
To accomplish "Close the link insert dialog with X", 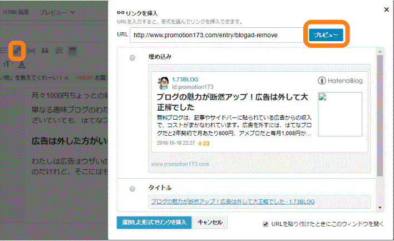I will pyautogui.click(x=386, y=9).
